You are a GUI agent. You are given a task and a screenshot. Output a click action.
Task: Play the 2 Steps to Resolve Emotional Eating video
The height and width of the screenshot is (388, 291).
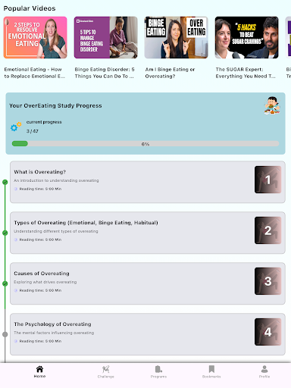[36, 37]
